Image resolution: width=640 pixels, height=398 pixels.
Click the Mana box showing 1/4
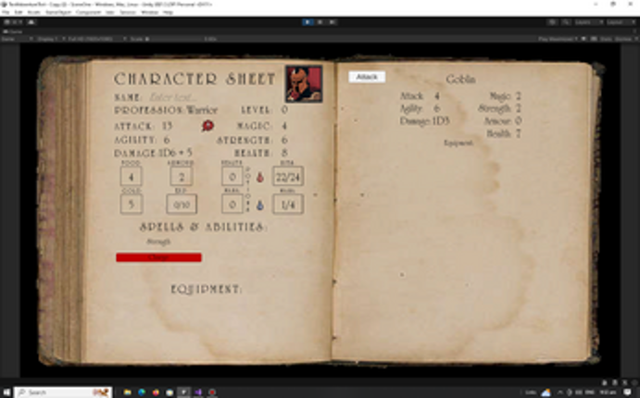288,204
